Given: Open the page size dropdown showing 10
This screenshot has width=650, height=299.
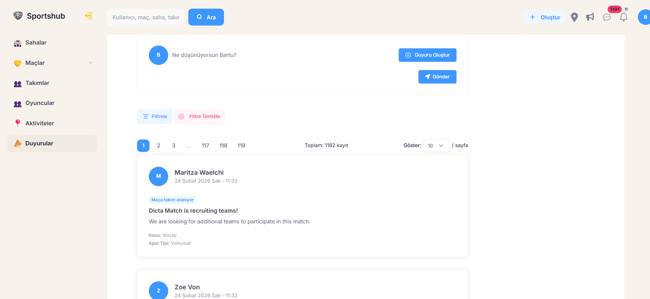Looking at the screenshot, I should coord(436,146).
